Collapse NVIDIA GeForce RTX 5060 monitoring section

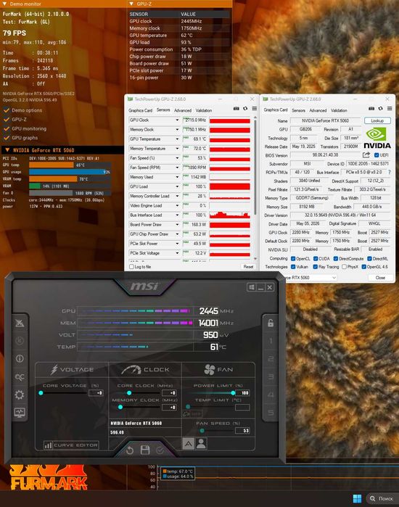[7, 150]
